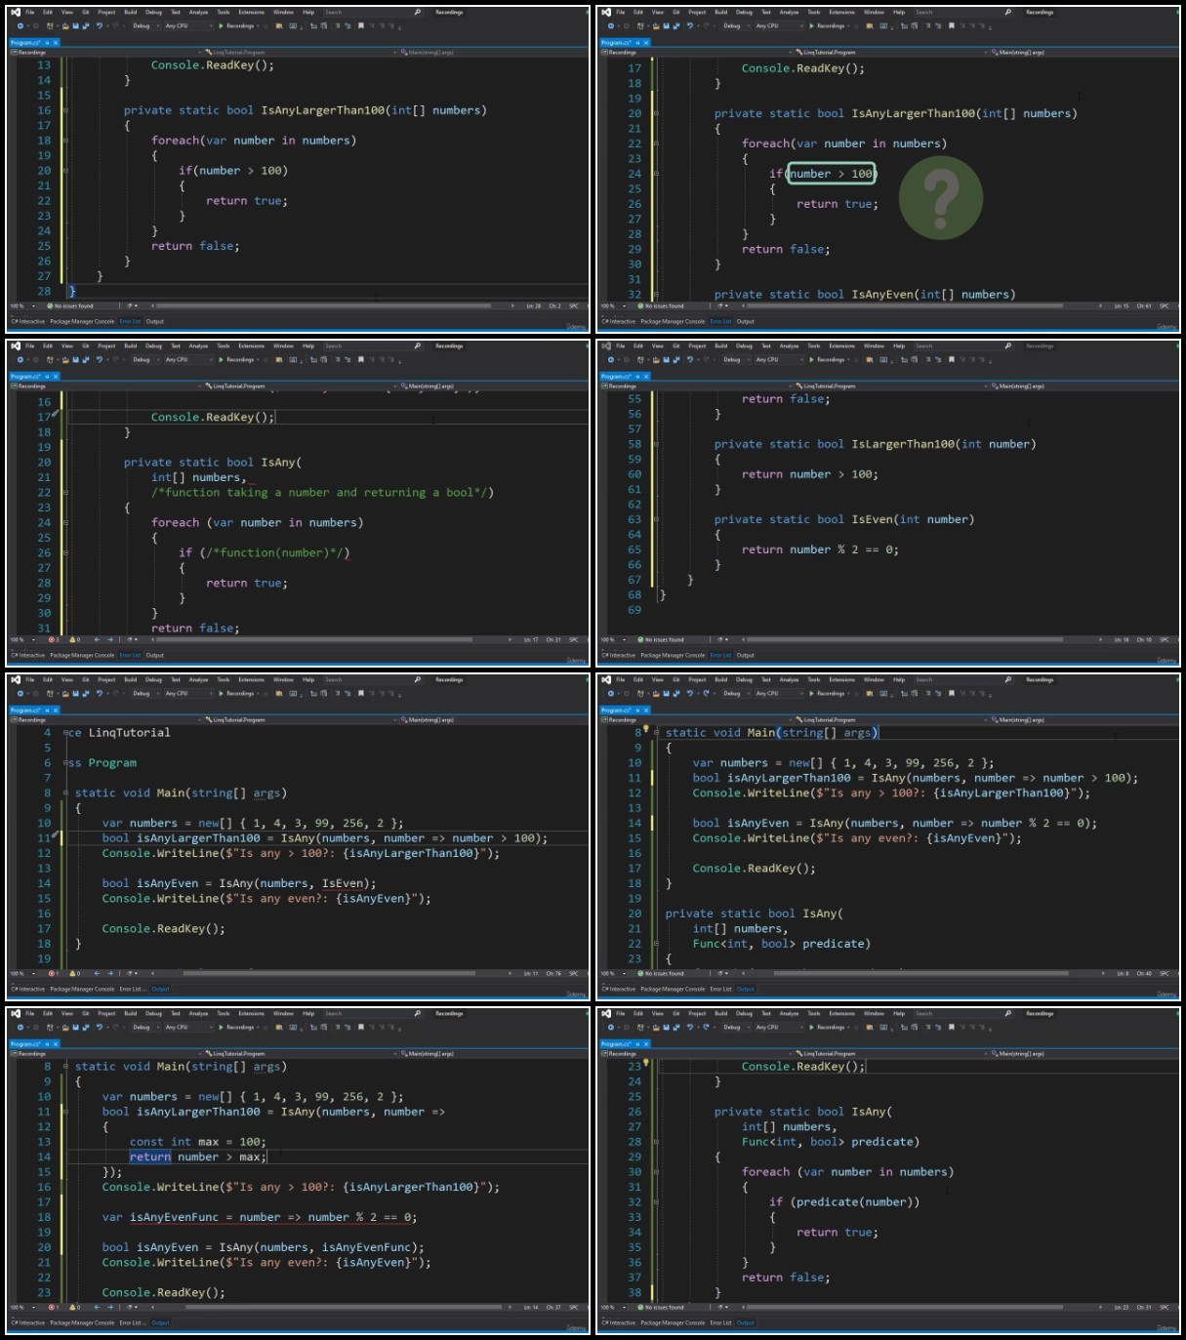Open Debug menu in frame with 'function taking a number' comment
The height and width of the screenshot is (1340, 1186).
pos(153,346)
